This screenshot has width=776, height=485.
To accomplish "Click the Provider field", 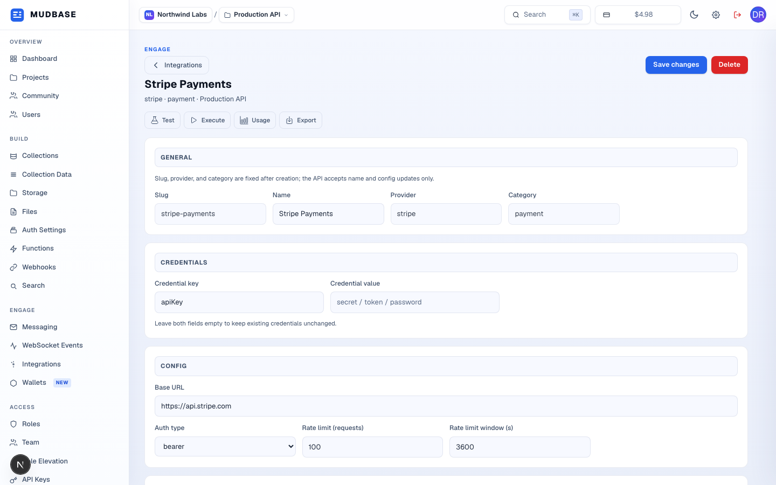I will [446, 214].
